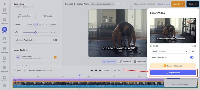Set speed to 2x

click(x=46, y=25)
